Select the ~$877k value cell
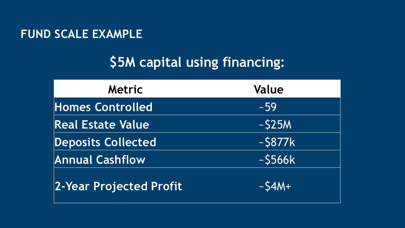This screenshot has height=228, width=405. (x=277, y=142)
